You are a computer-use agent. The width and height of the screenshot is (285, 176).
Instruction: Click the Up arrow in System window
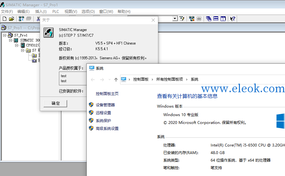click(116, 80)
